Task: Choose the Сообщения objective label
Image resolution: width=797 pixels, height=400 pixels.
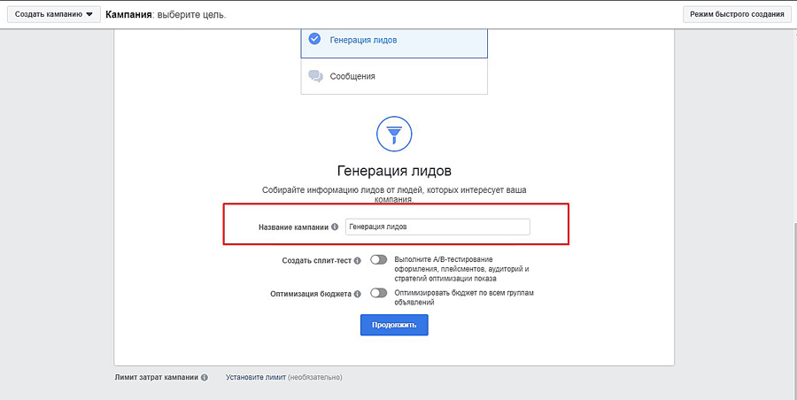Action: tap(352, 76)
